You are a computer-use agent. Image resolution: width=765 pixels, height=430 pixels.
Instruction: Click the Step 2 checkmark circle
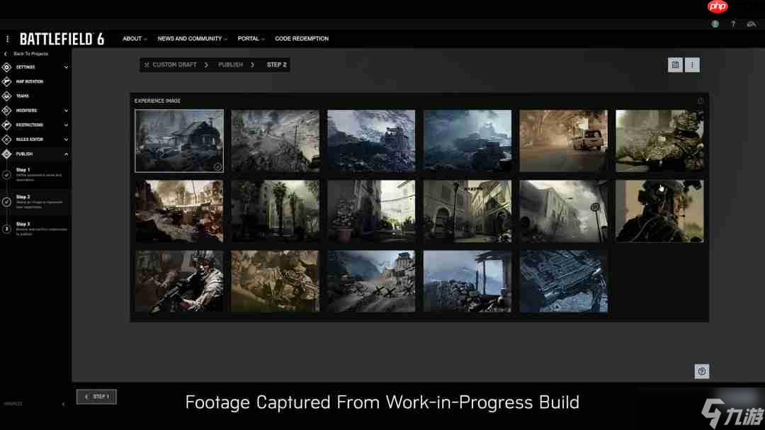pyautogui.click(x=6, y=202)
